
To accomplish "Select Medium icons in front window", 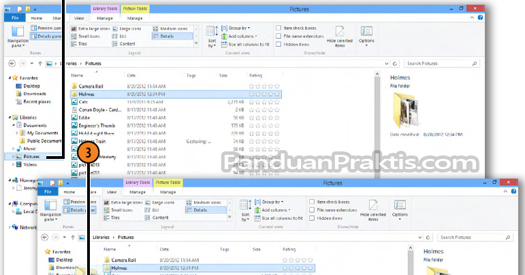I will (204, 202).
